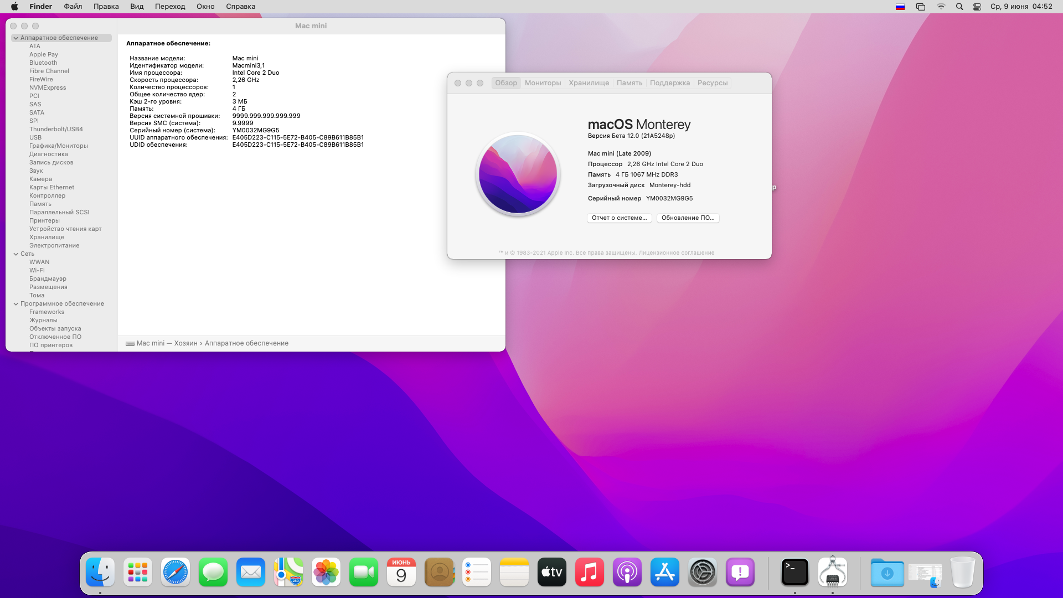
Task: Launch Podcasts from the dock
Action: tap(627, 572)
